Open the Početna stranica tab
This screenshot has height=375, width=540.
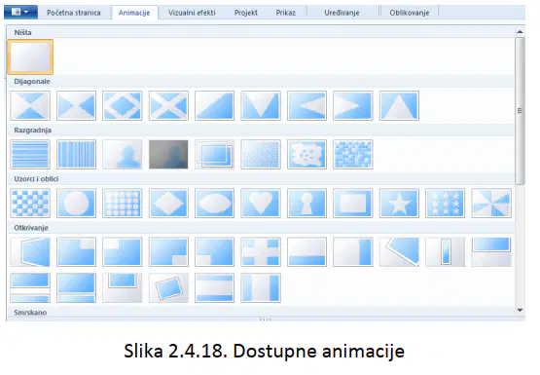pyautogui.click(x=74, y=13)
